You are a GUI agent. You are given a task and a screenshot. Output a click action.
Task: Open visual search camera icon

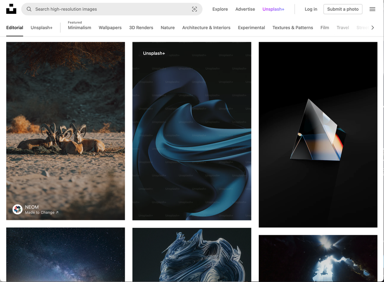194,9
